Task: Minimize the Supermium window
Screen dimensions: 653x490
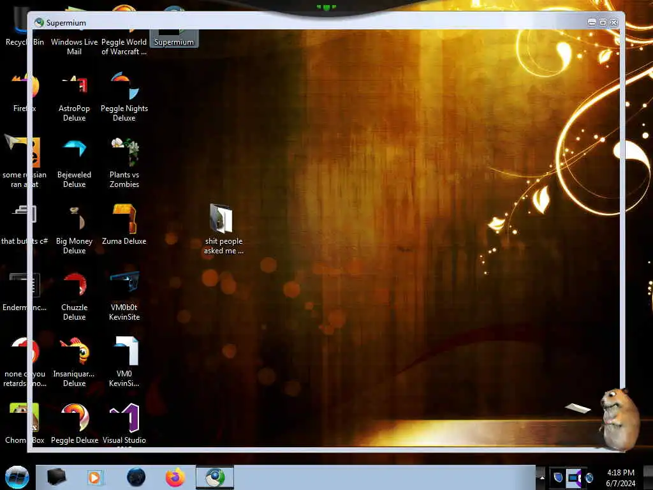Action: click(x=592, y=22)
